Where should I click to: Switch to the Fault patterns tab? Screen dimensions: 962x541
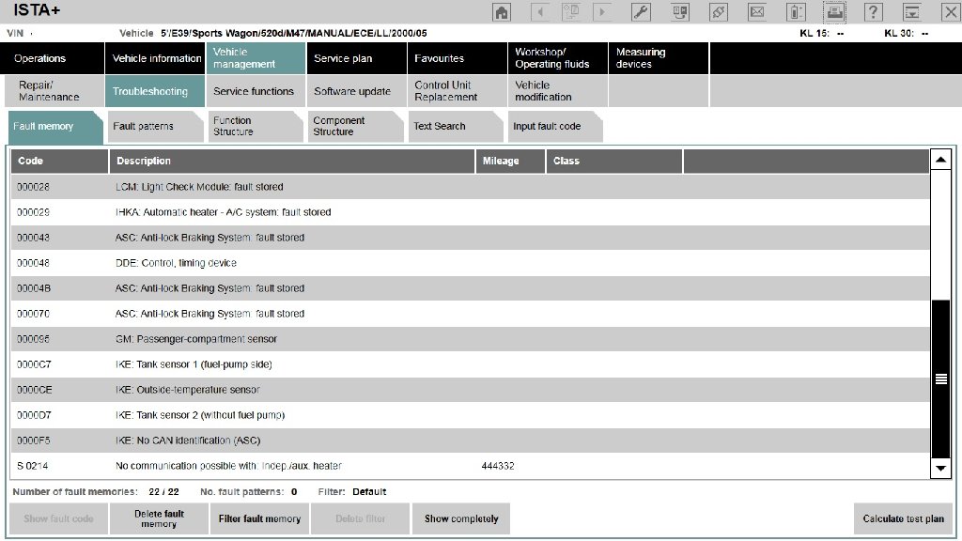coord(155,127)
